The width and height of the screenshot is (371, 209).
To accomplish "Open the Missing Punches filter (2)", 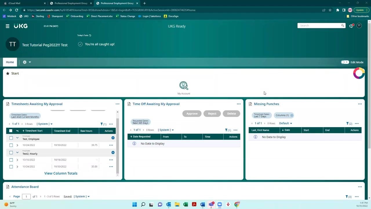I will [349, 123].
